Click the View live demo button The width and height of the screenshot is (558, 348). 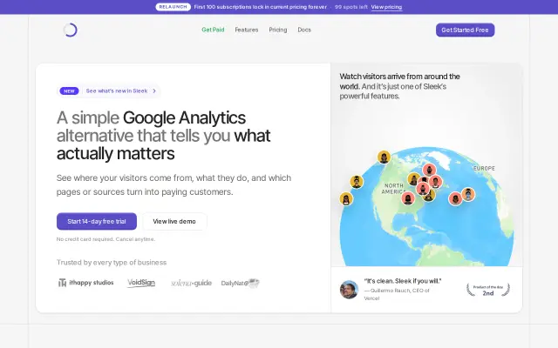click(x=174, y=221)
